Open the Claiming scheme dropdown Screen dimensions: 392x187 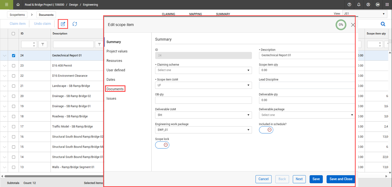[x=203, y=70]
